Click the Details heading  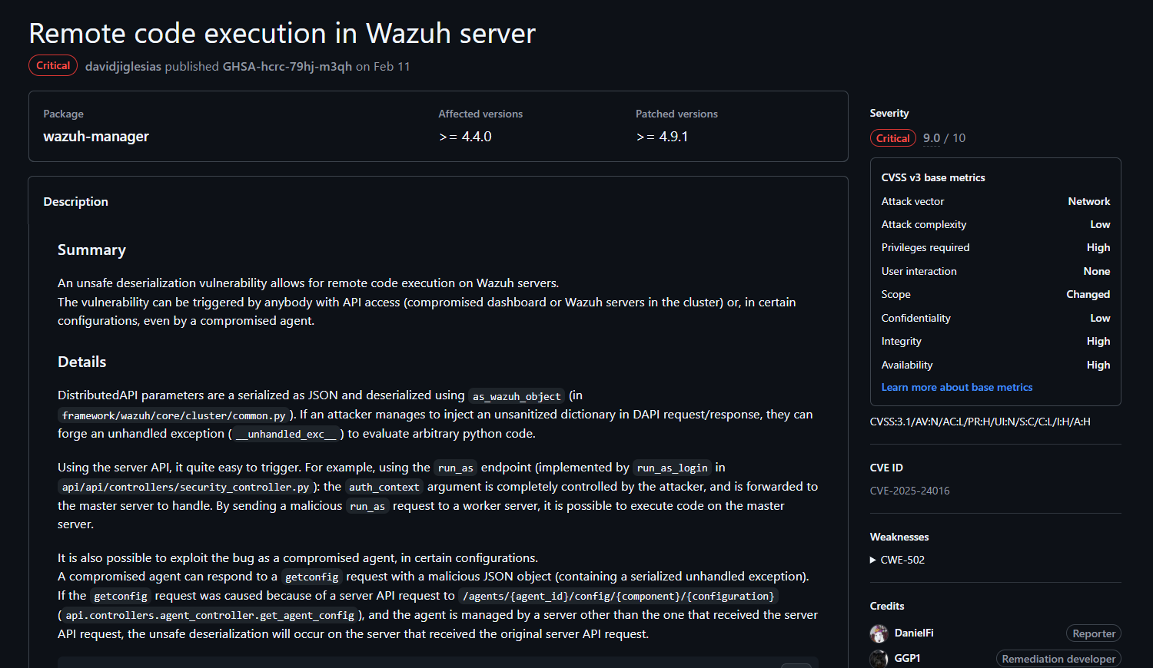tap(81, 362)
